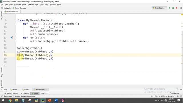This screenshot has width=183, height=103.
Task: Open the Terminal tool window
Action: (x=25, y=94)
